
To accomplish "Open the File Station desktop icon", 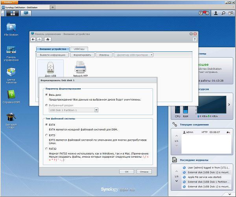I will [11, 30].
